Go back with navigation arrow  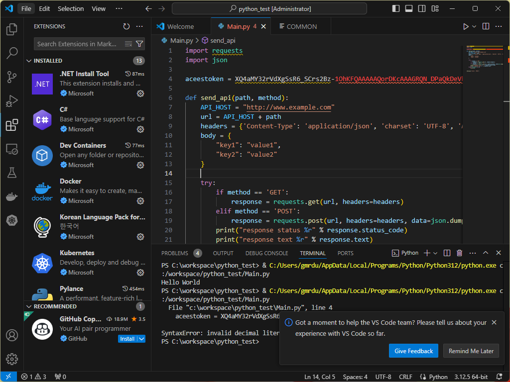click(148, 9)
